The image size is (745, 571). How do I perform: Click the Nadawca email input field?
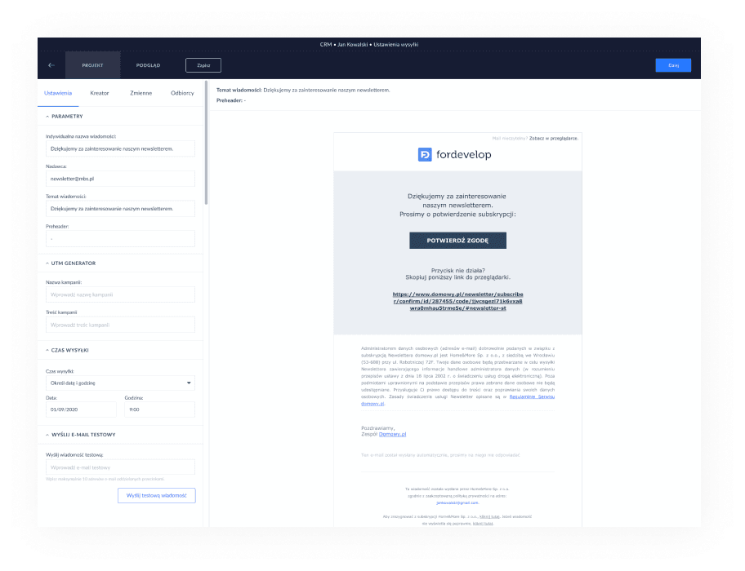click(120, 178)
